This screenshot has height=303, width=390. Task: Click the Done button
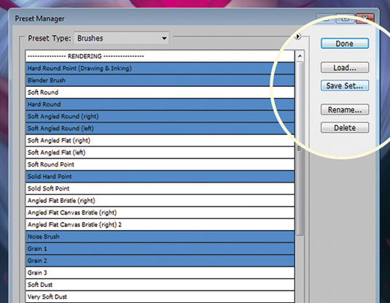(345, 44)
